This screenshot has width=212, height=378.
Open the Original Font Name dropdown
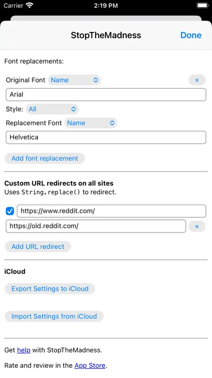point(74,80)
